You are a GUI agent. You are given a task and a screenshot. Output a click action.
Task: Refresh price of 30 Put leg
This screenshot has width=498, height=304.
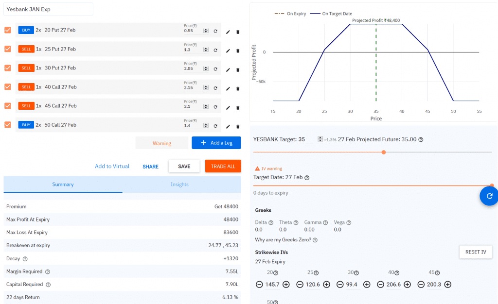(x=215, y=69)
